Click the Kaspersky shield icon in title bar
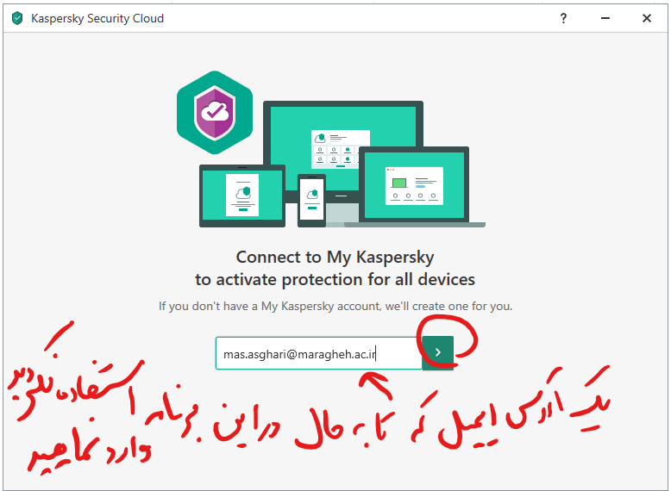Image resolution: width=671 pixels, height=491 pixels. click(x=17, y=18)
